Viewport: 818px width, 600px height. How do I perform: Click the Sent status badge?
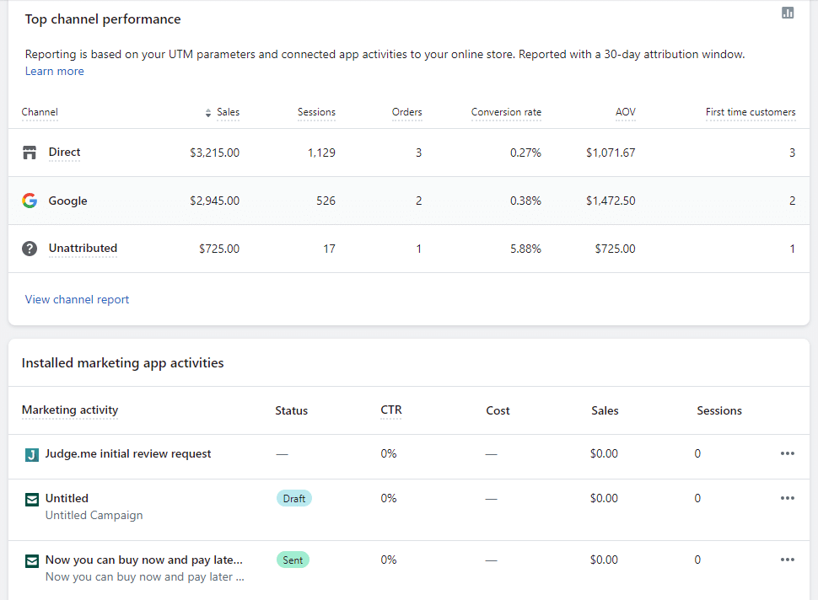point(293,560)
